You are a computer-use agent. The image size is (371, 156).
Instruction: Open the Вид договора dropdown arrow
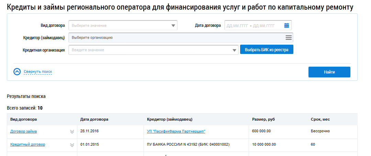click(173, 25)
